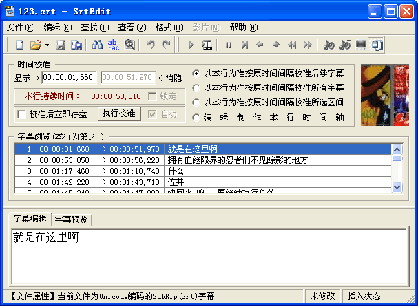Switch to the 字幕编辑 tab
Screen dimensions: 418x306
[30, 219]
